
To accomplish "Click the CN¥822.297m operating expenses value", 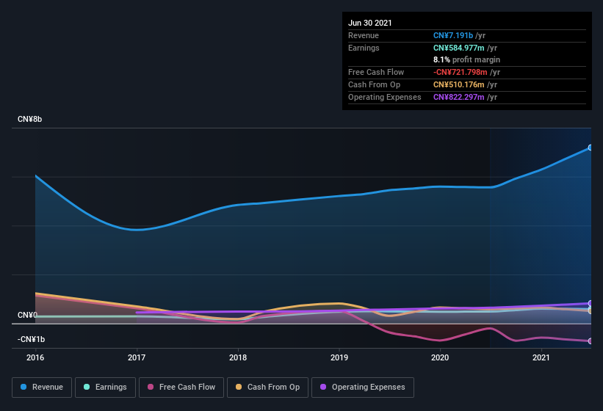I will [x=459, y=97].
